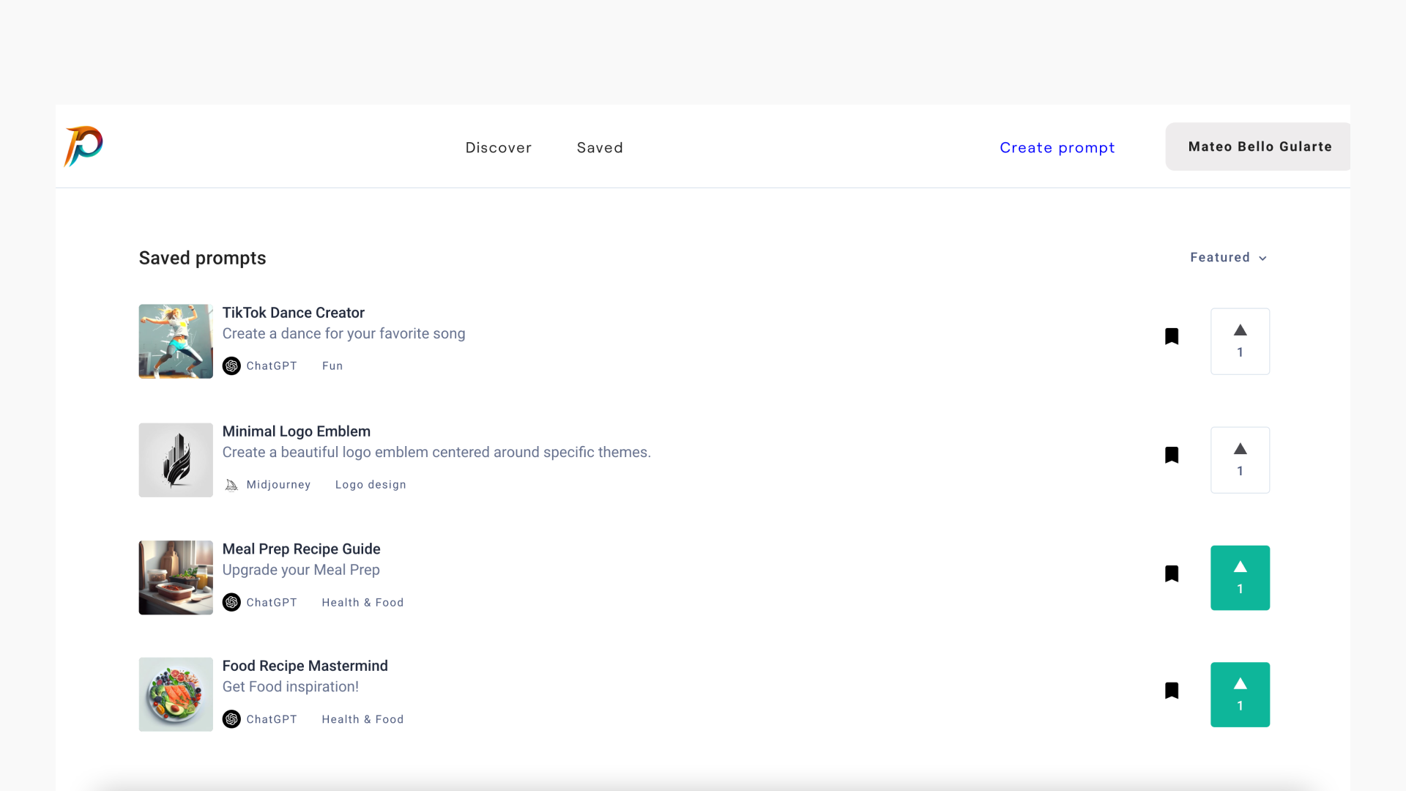Unbookmark Food Recipe Mastermind prompt

pos(1172,691)
